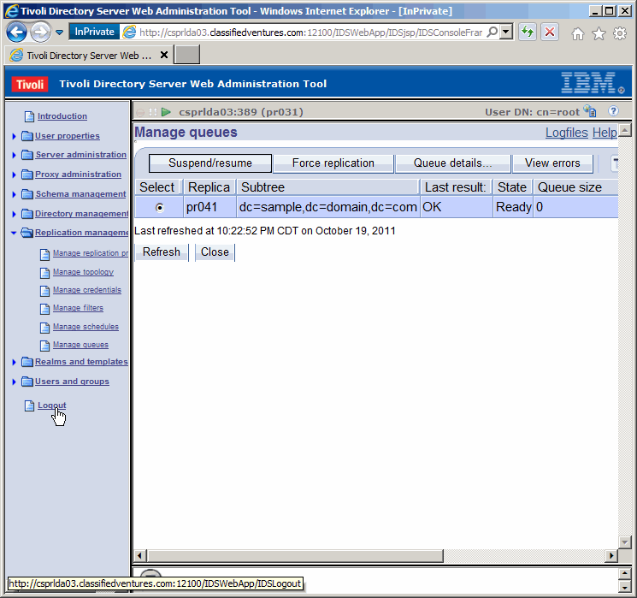Viewport: 637px width, 598px height.
Task: Click the horizontal scrollbar right arrow
Action: coord(611,555)
